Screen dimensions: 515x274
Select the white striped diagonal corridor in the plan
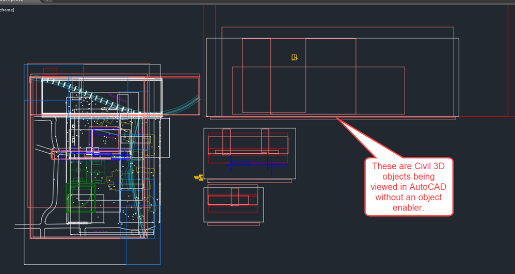pos(89,95)
